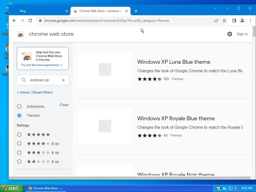Image resolution: width=256 pixels, height=192 pixels.
Task: Open the new tab plus button
Action: coord(136,11)
